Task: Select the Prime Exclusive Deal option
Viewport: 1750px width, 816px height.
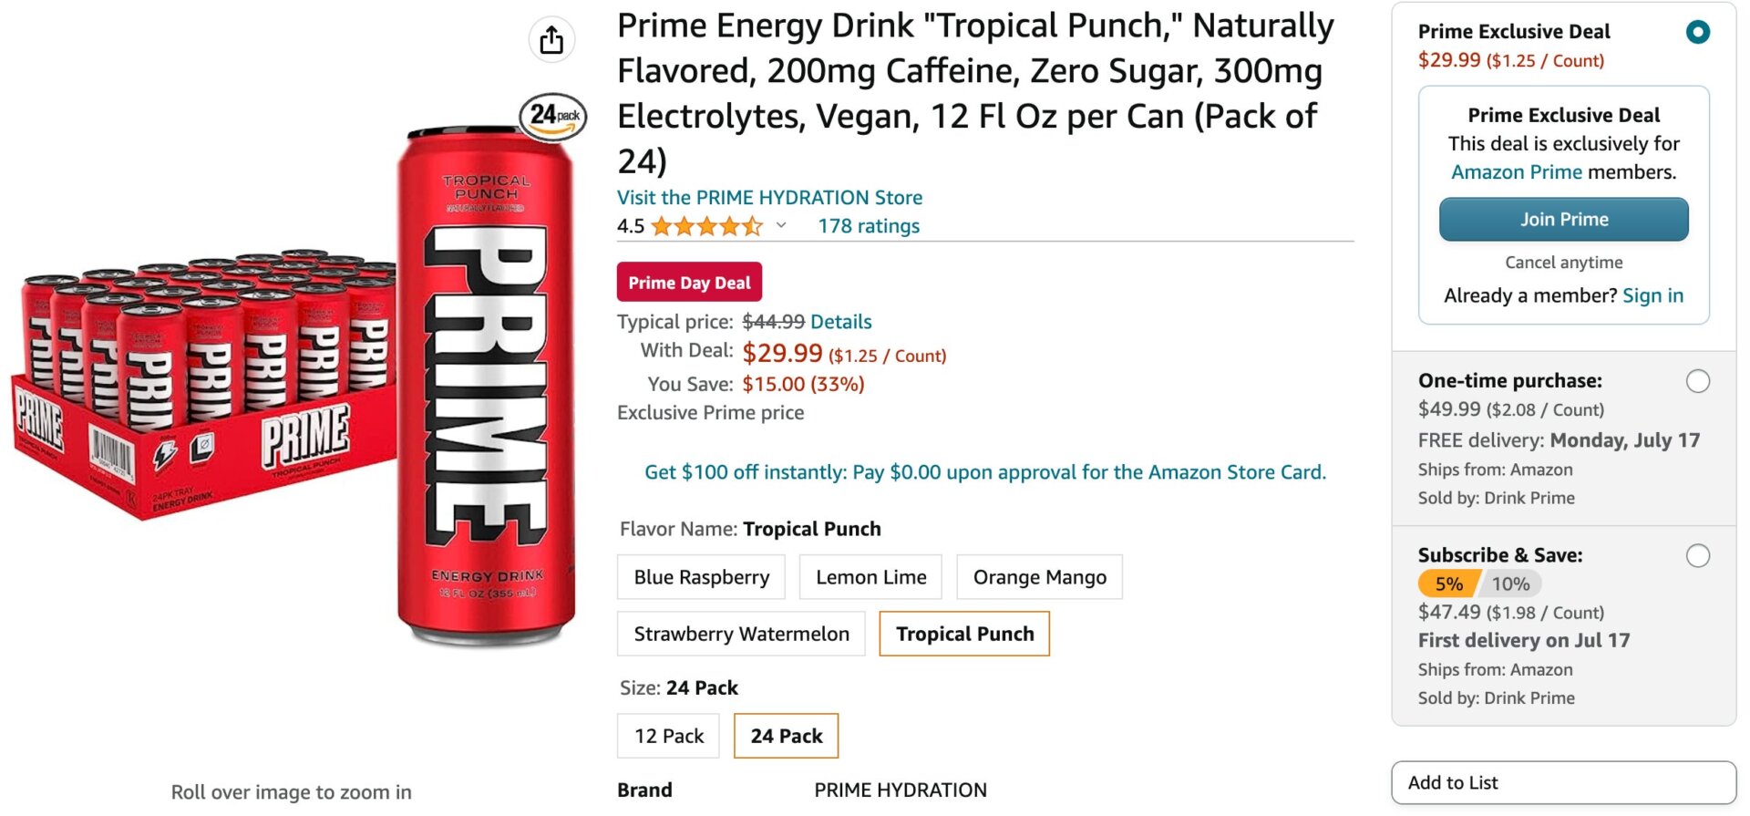Action: click(x=1697, y=32)
